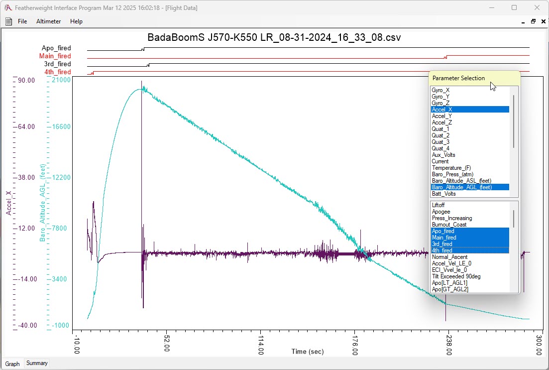
Task: Click the document icon beside File menu
Action: [x=8, y=21]
